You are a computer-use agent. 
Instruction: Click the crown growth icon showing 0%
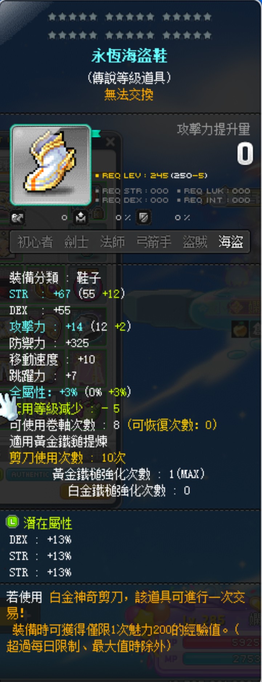pyautogui.click(x=80, y=218)
